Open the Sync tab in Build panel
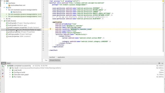 (x=9, y=63)
